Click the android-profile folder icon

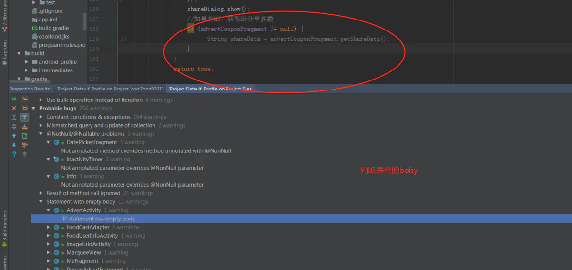click(x=35, y=62)
